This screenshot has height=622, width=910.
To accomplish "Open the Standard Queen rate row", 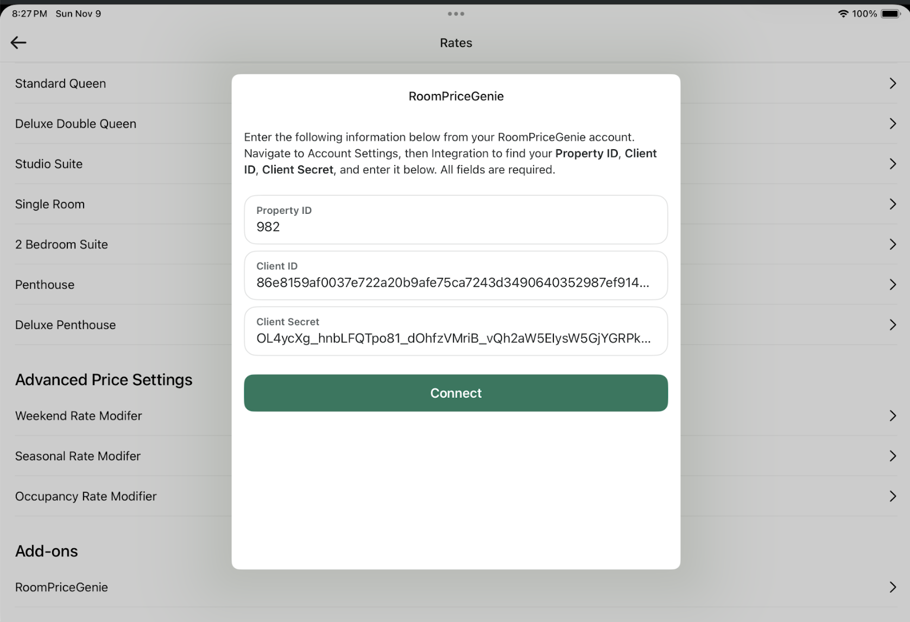I will [61, 84].
